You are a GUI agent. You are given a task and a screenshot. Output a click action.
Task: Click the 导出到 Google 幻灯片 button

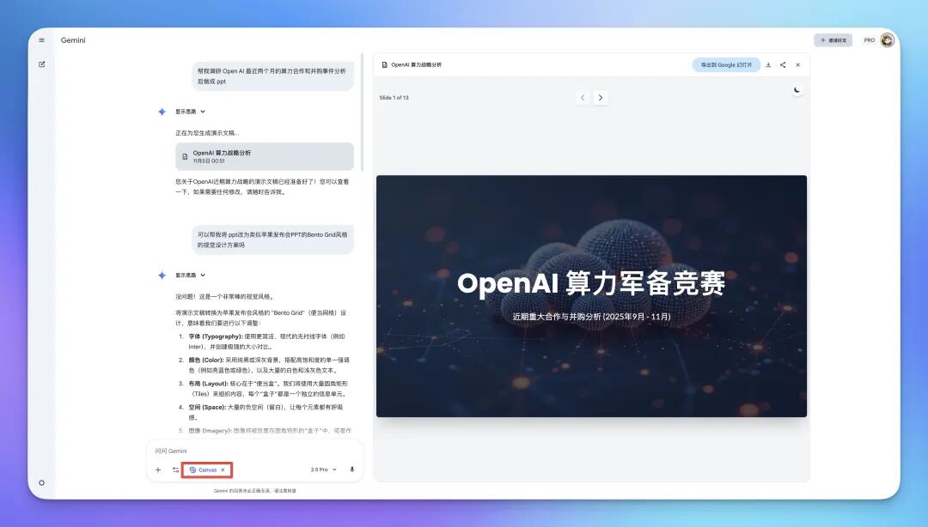725,64
